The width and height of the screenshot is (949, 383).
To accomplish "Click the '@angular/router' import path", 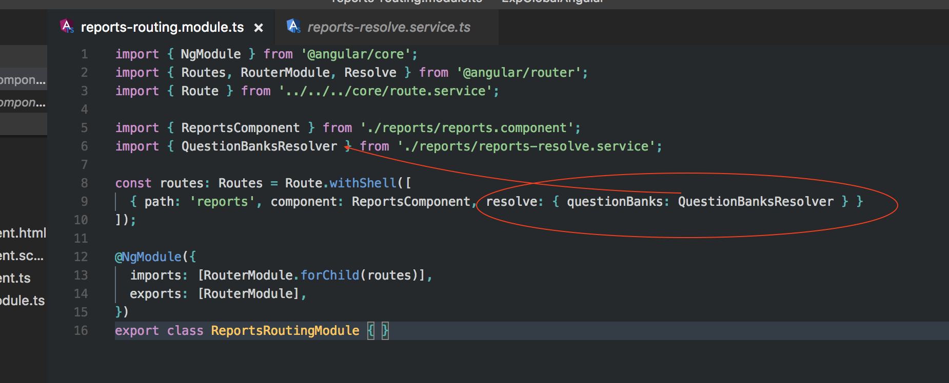I will 519,73.
